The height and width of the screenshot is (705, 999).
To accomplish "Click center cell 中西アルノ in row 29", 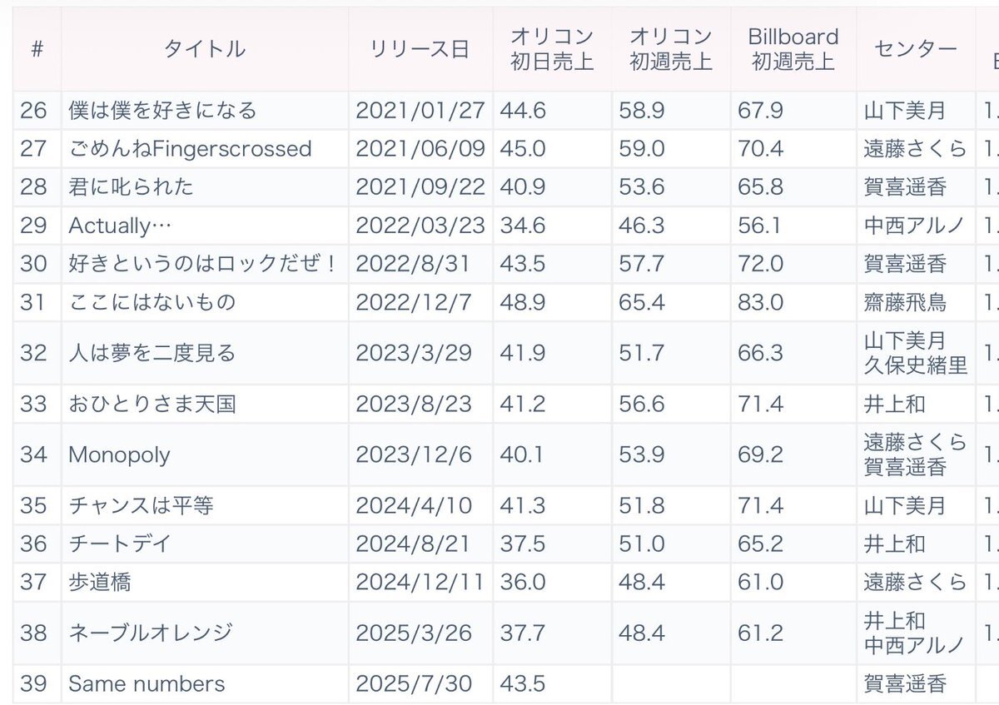I will coord(914,226).
